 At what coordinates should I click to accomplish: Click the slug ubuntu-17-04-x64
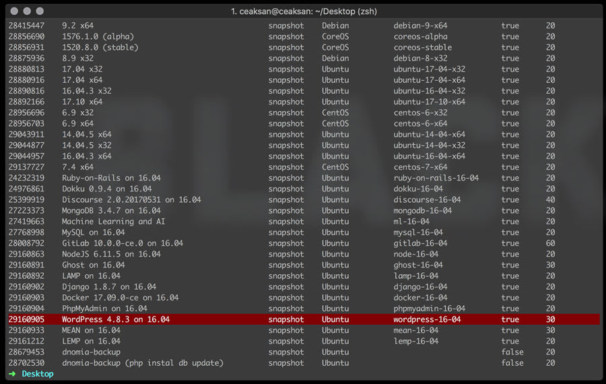pos(430,80)
